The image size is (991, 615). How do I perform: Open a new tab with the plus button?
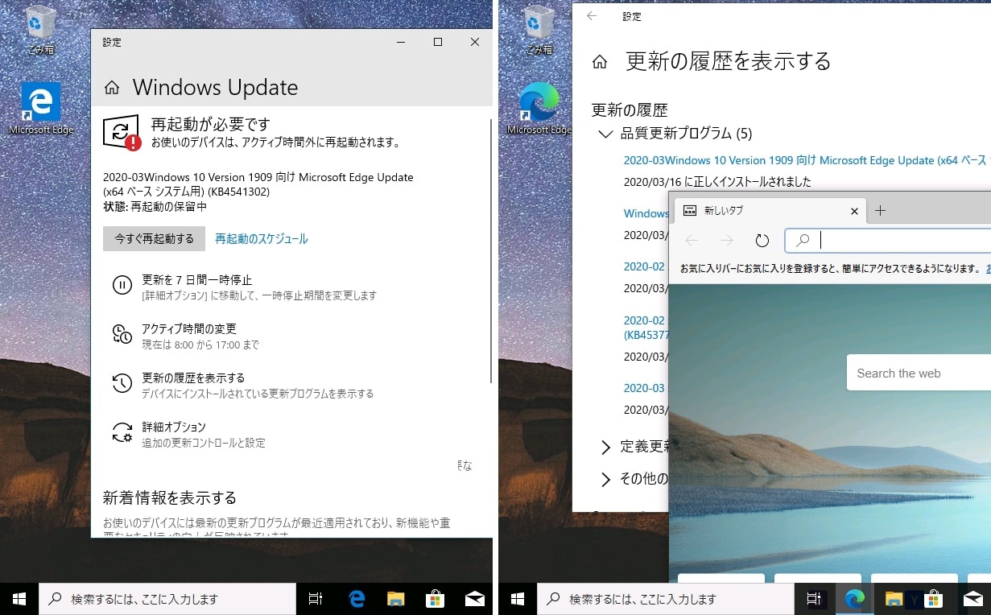[881, 211]
